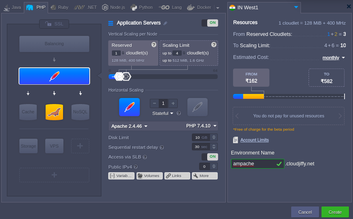Viewport: 353px width, 219px height.
Task: Show help for Reserved cloudlets
Action: coord(154,45)
